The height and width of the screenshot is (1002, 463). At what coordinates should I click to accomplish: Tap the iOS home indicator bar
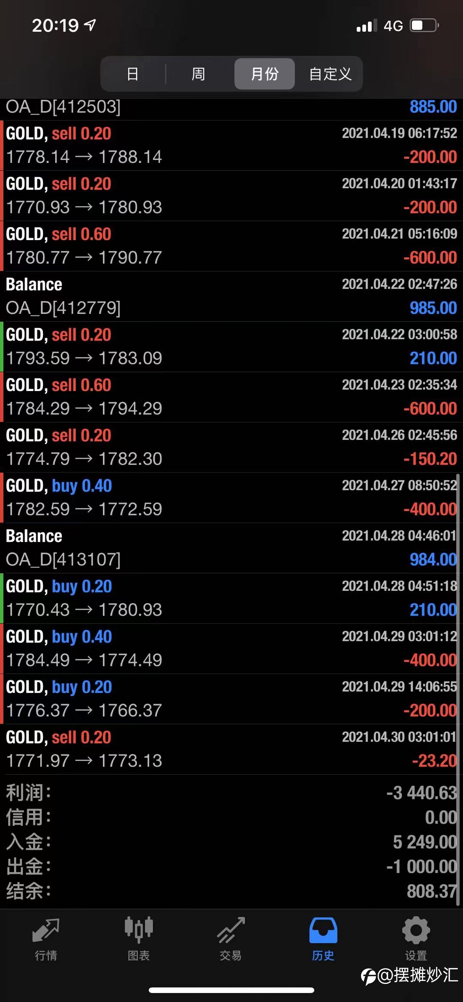coord(231,990)
